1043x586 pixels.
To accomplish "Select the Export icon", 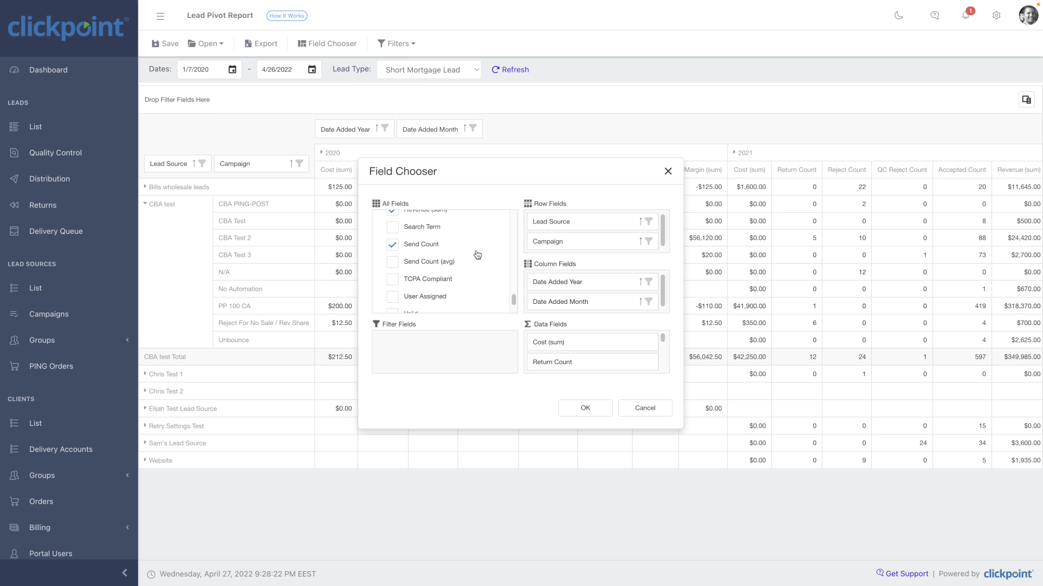I will click(248, 43).
